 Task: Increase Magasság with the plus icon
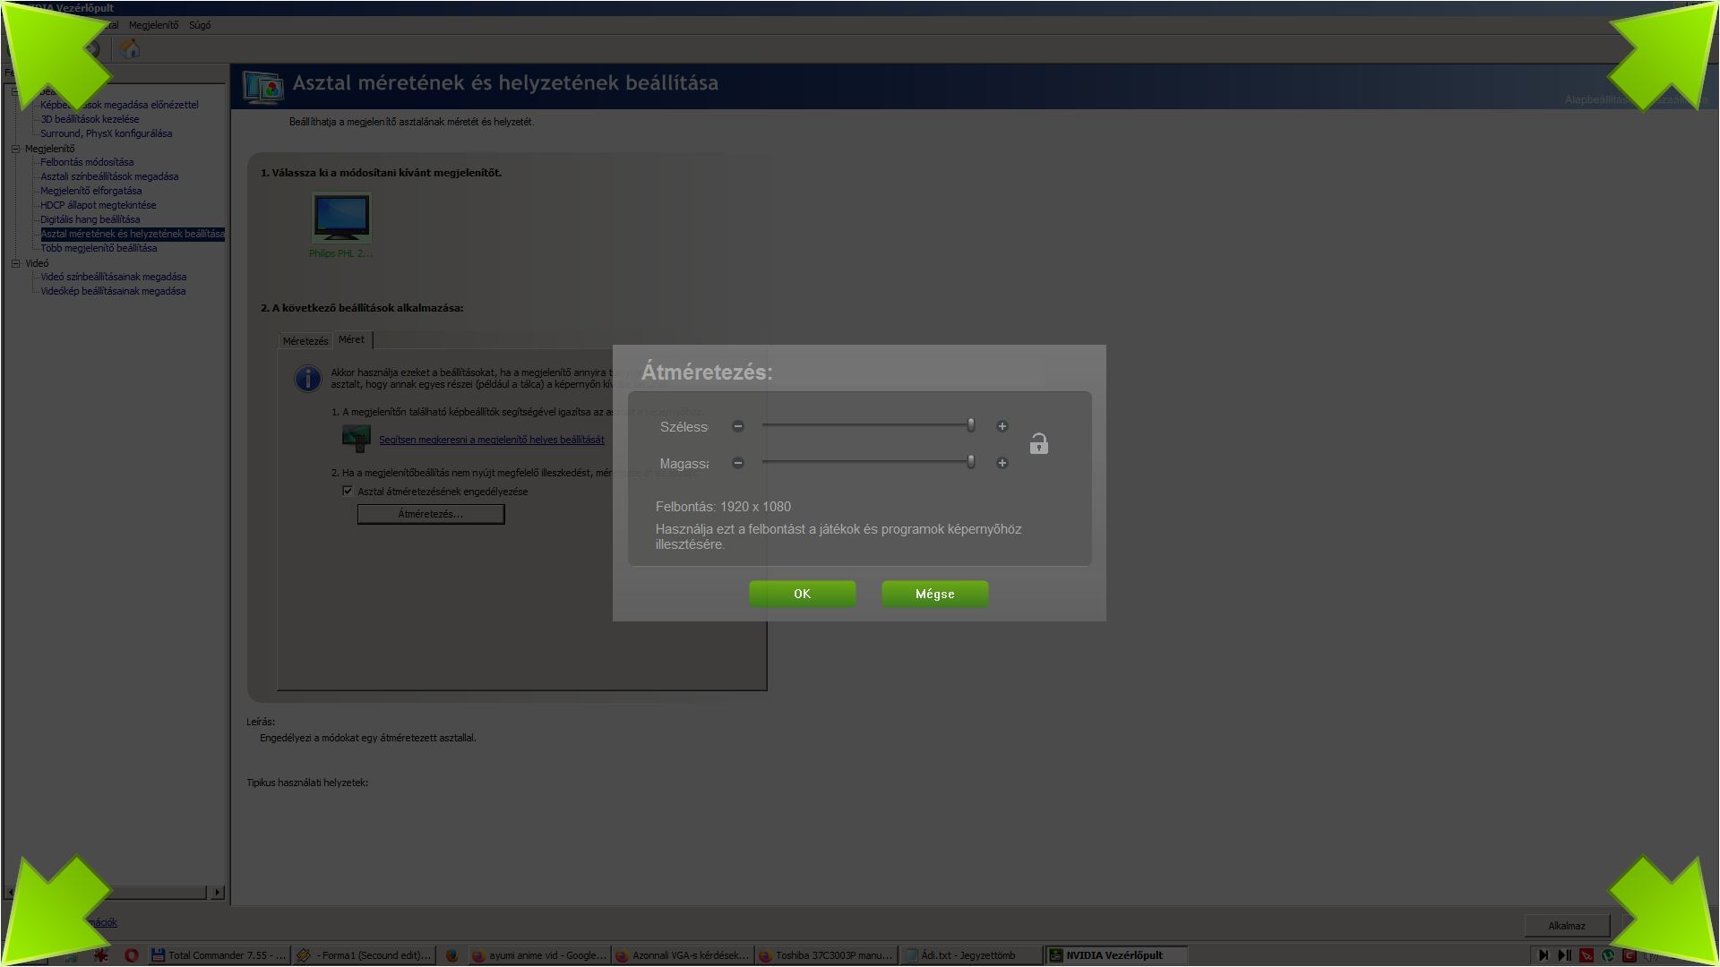1002,463
